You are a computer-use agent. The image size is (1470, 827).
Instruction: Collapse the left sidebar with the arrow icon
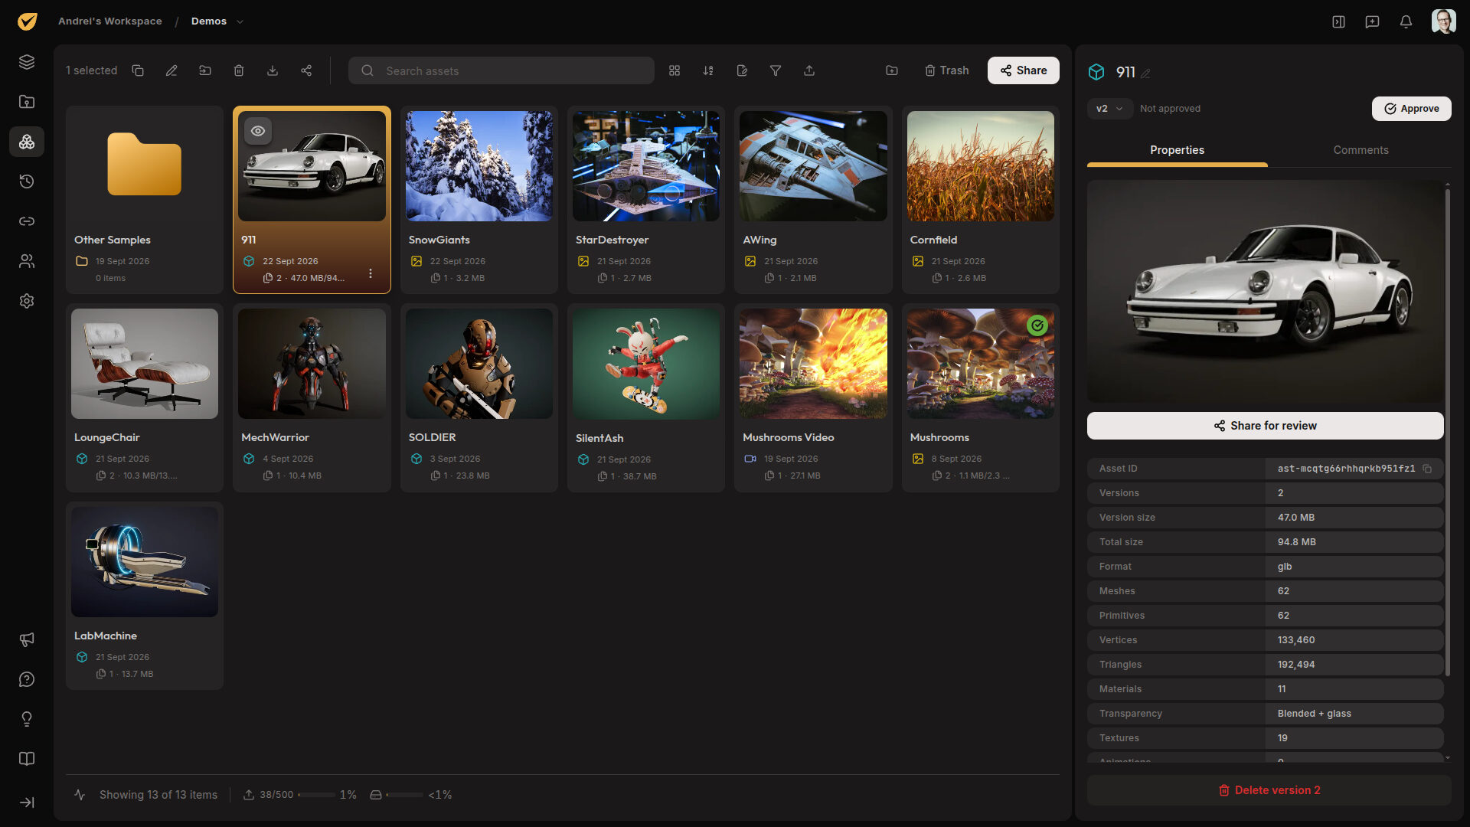(x=27, y=802)
